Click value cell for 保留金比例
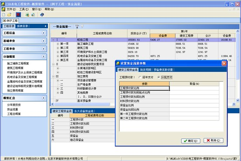Image resolution: width=241 pixels, height=161 pixels. click(194, 105)
